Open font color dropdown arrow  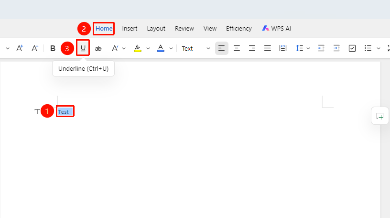[x=171, y=49]
